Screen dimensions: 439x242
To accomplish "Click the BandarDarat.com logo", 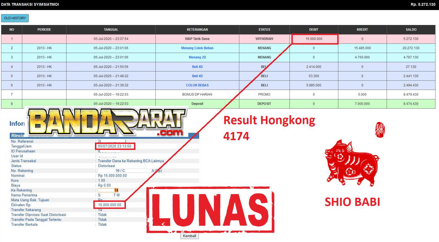I will 107,121.
